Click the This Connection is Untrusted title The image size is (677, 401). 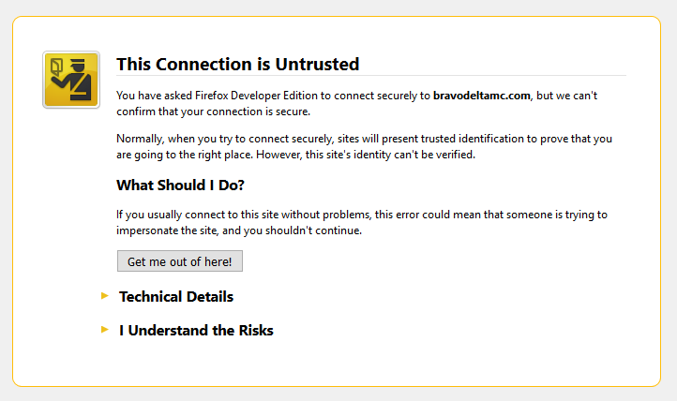click(237, 65)
